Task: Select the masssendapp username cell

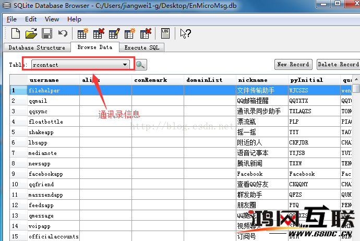Action: (x=54, y=195)
